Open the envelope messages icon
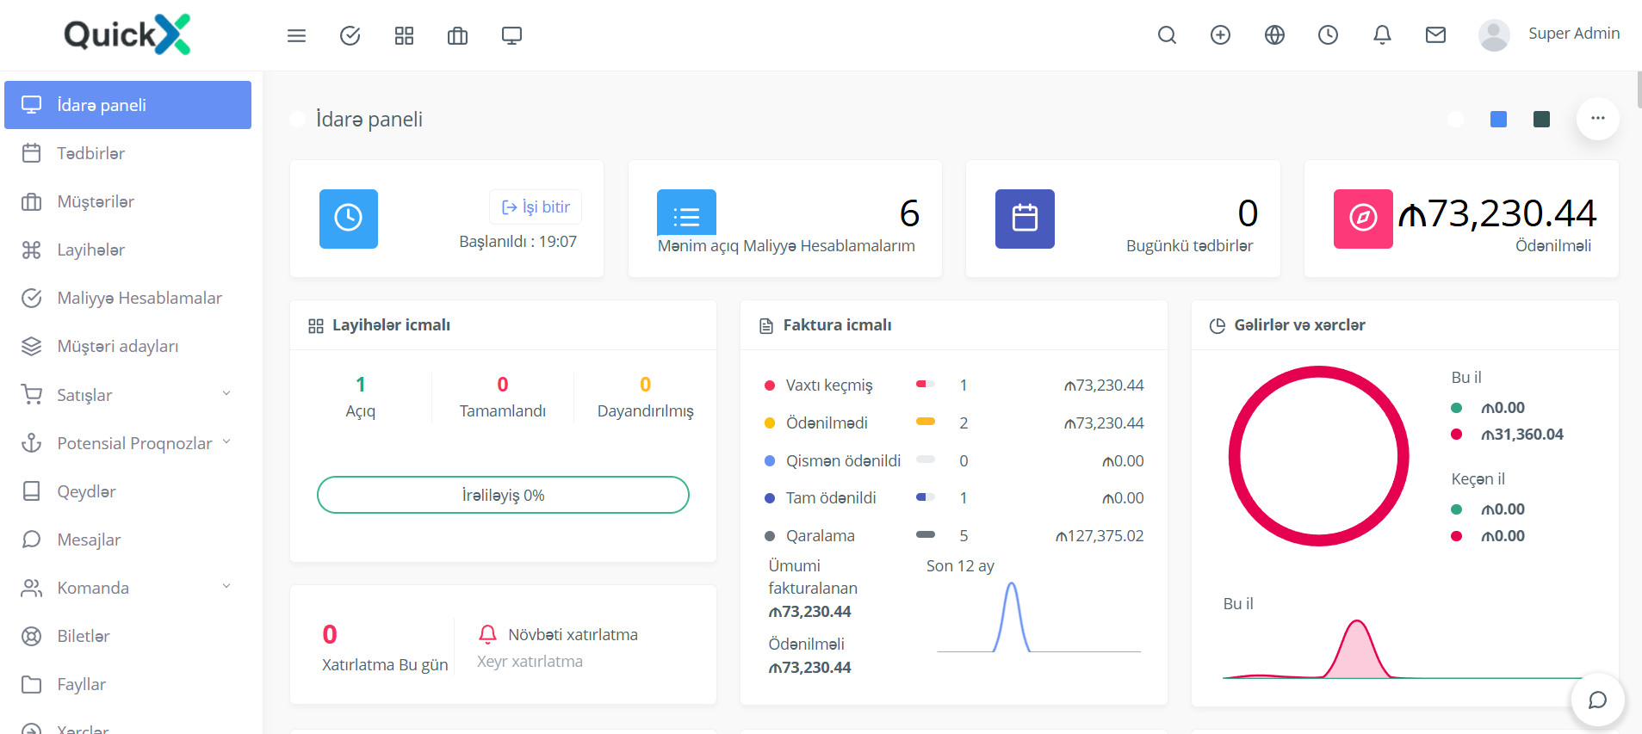 [x=1435, y=35]
